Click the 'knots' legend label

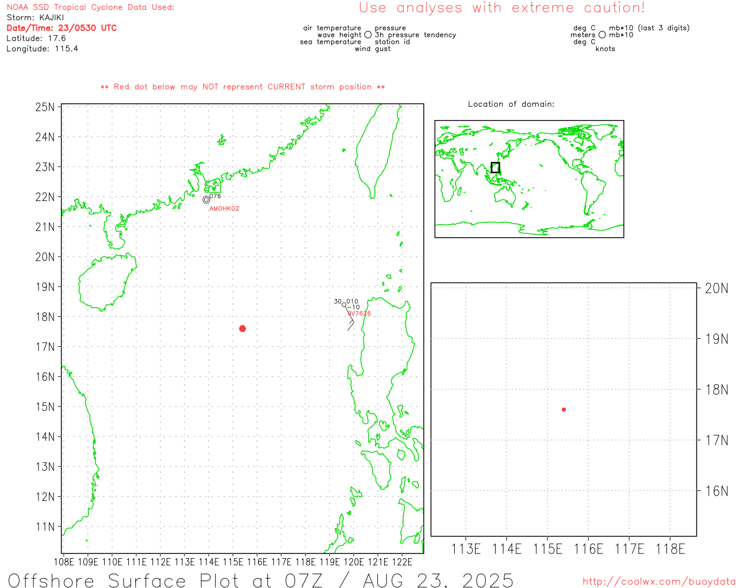point(605,49)
